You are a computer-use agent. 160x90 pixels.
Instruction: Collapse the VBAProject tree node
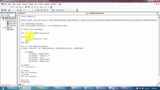1,18
